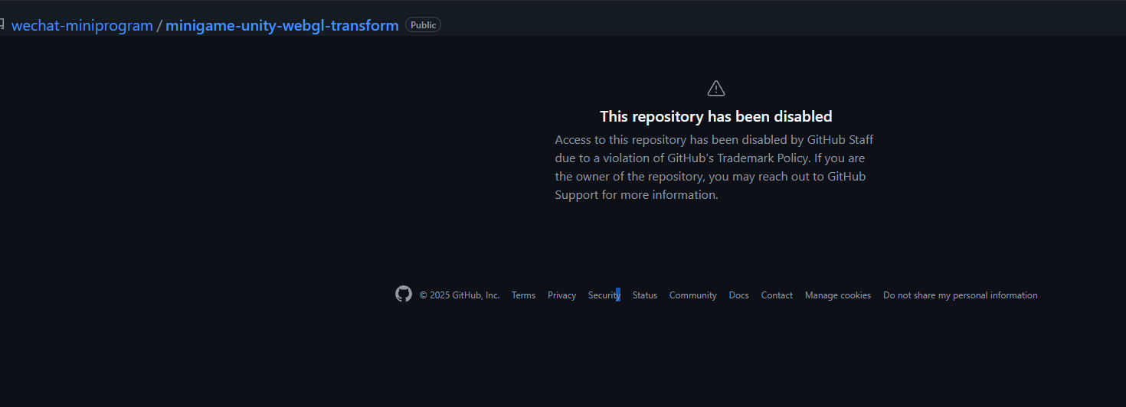Click the '© 2025 GitHub, Inc.' copyright text

click(x=460, y=295)
